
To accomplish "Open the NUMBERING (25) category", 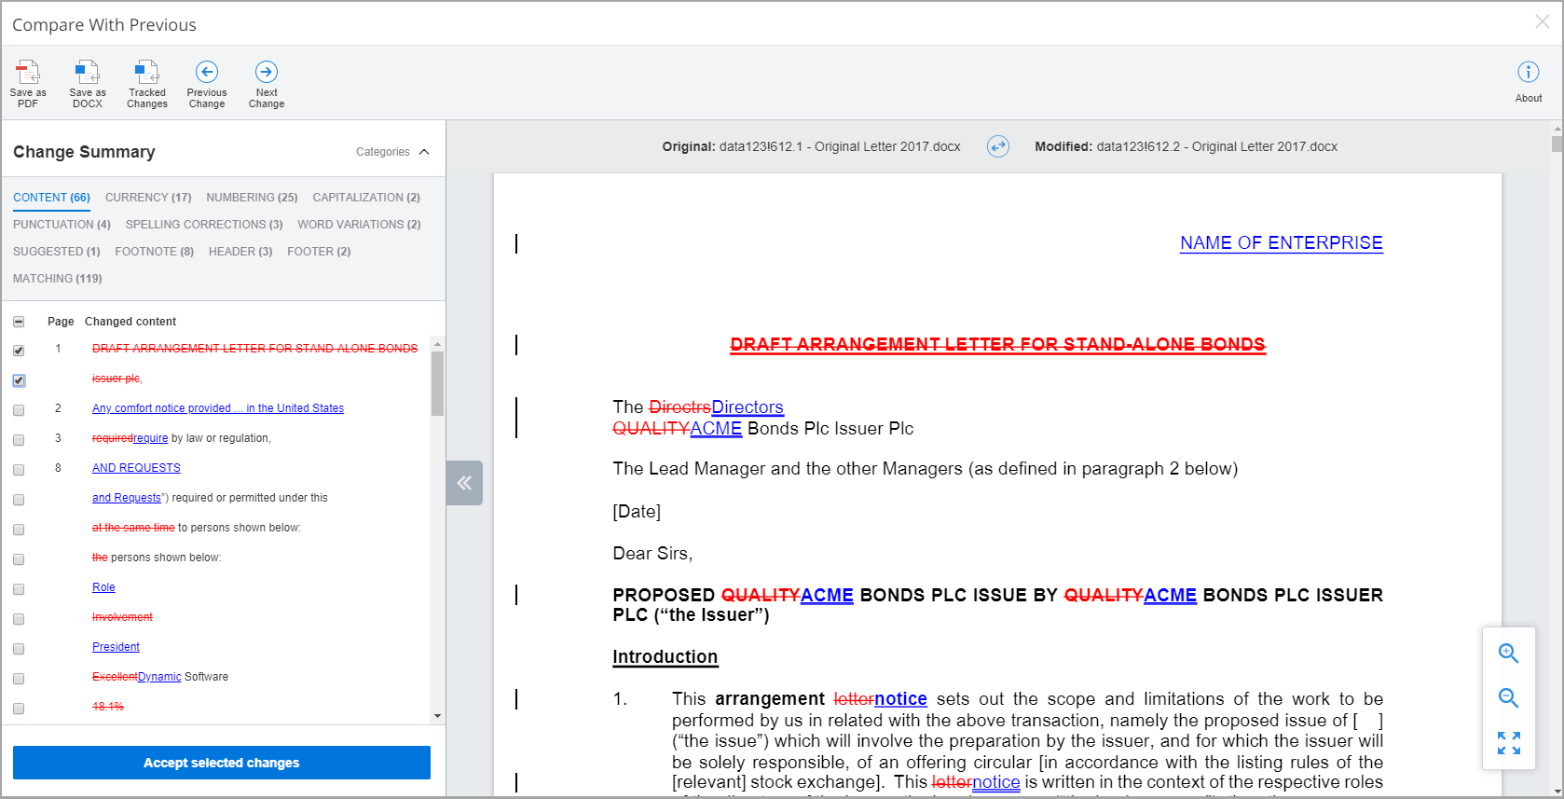I will tap(252, 198).
